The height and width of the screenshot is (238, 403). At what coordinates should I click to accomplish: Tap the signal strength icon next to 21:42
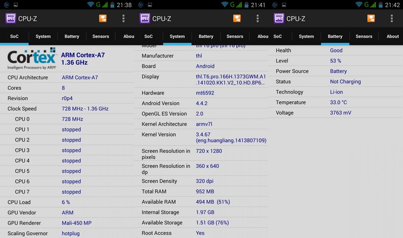pyautogui.click(x=373, y=5)
